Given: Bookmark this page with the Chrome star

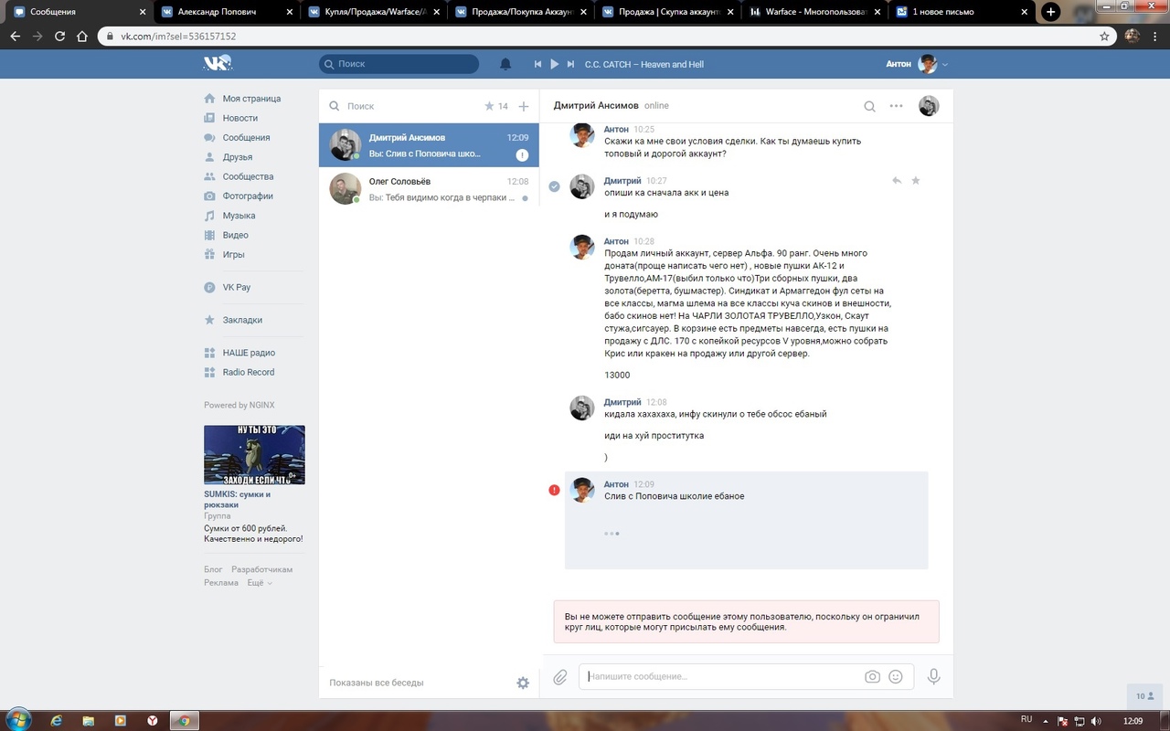Looking at the screenshot, I should click(1104, 37).
